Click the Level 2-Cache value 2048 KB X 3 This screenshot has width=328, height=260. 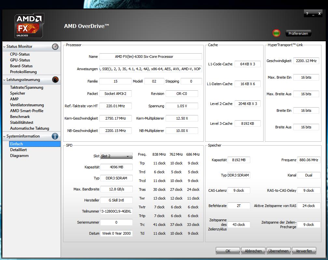(248, 104)
